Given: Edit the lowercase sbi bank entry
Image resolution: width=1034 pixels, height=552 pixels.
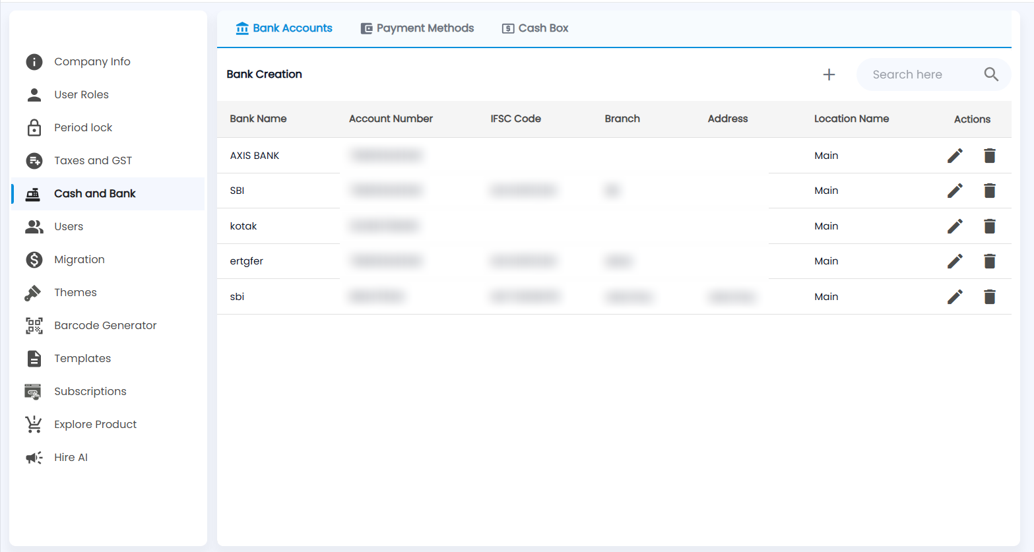Looking at the screenshot, I should [955, 297].
